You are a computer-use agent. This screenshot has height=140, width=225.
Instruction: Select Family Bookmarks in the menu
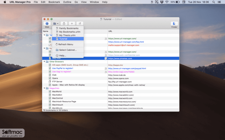point(68,28)
